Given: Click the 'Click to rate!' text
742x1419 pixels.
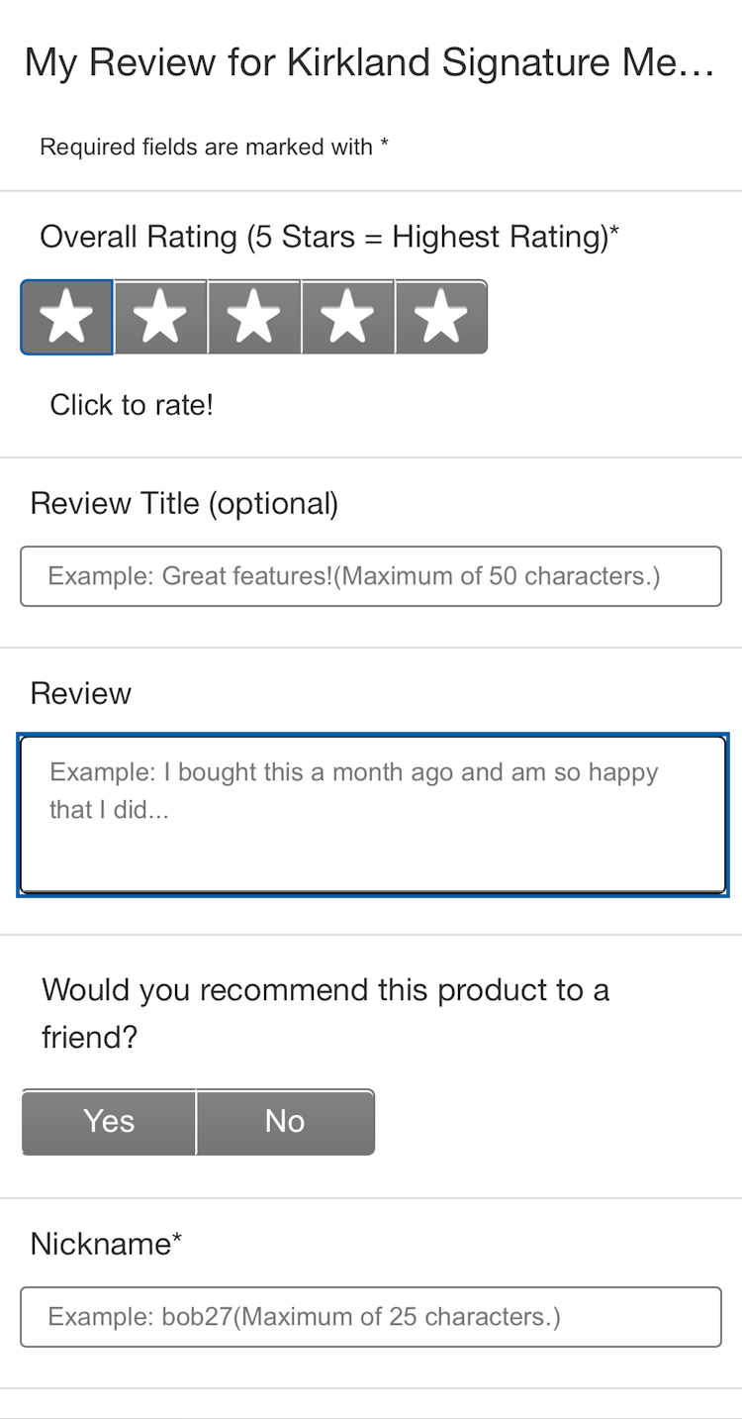Looking at the screenshot, I should (132, 405).
